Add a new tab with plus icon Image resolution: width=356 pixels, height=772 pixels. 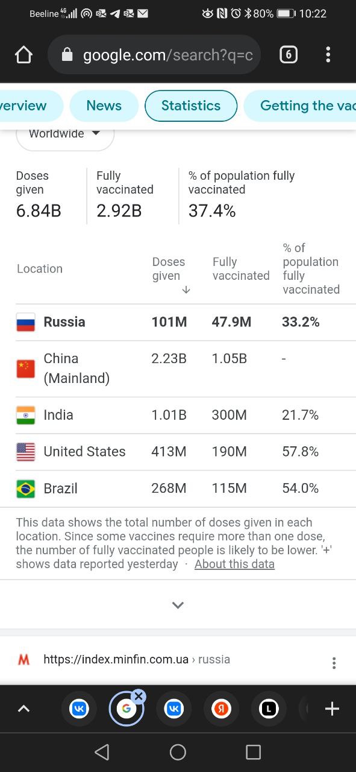coord(332,709)
